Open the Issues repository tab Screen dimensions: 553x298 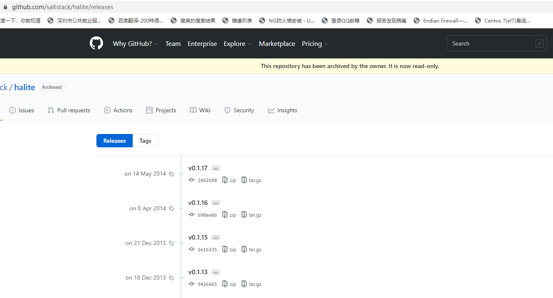(x=22, y=110)
